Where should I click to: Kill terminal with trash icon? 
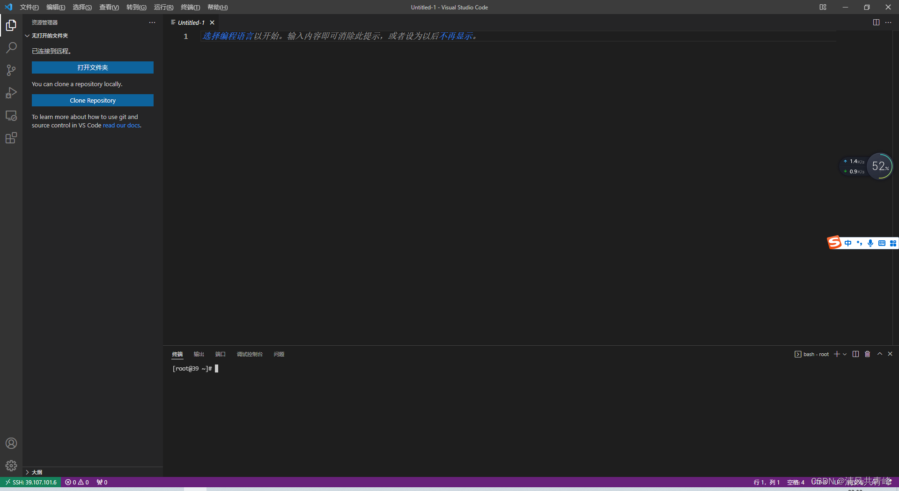(868, 354)
